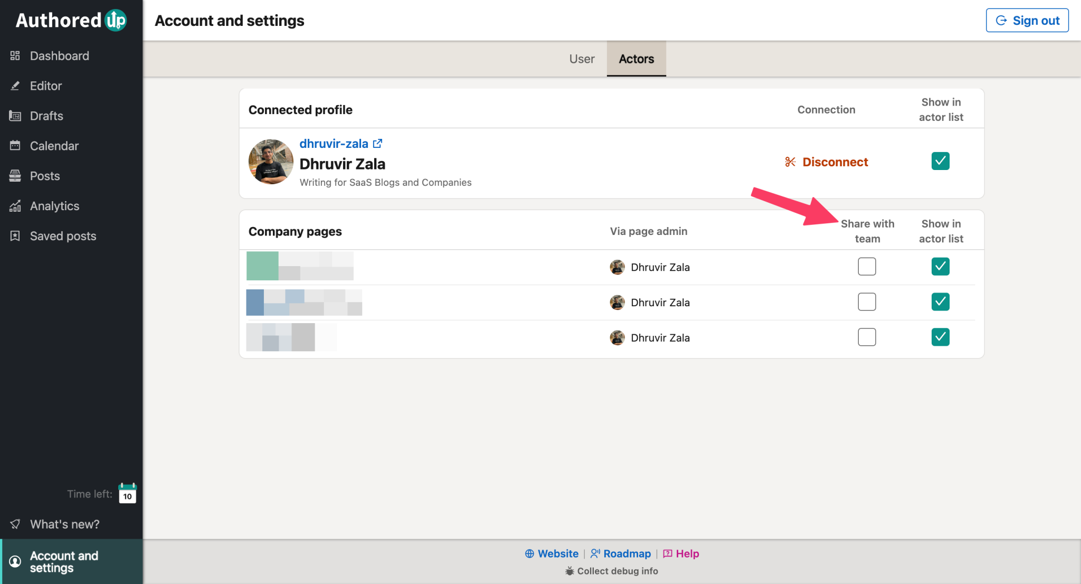Disable Show in actor list for last company page
The image size is (1081, 584).
(x=940, y=337)
